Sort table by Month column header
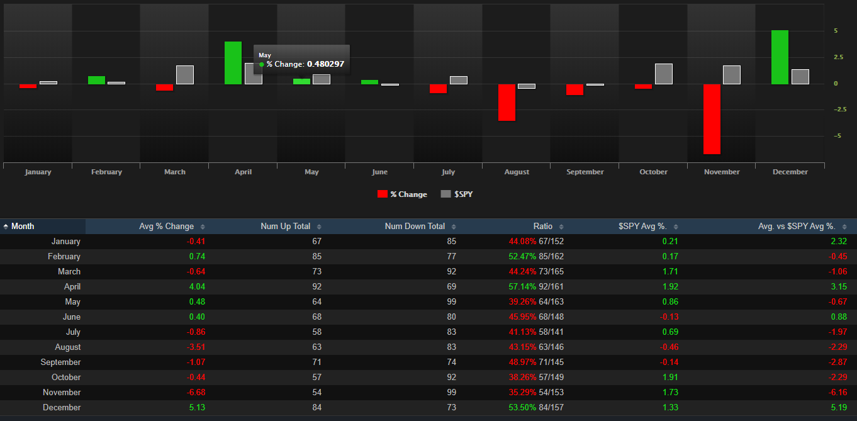This screenshot has width=857, height=421. coord(43,227)
